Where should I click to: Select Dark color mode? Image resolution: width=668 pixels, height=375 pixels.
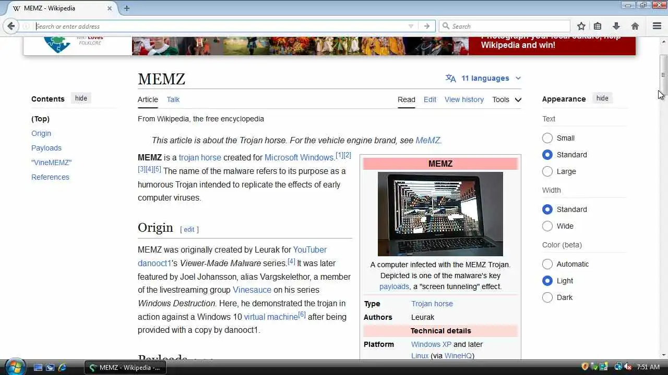(547, 297)
